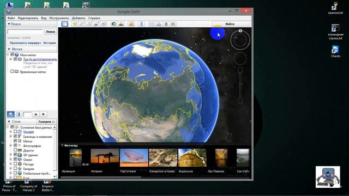Expand the '3D-здания' tree node
The height and width of the screenshot is (196, 349).
(10, 155)
